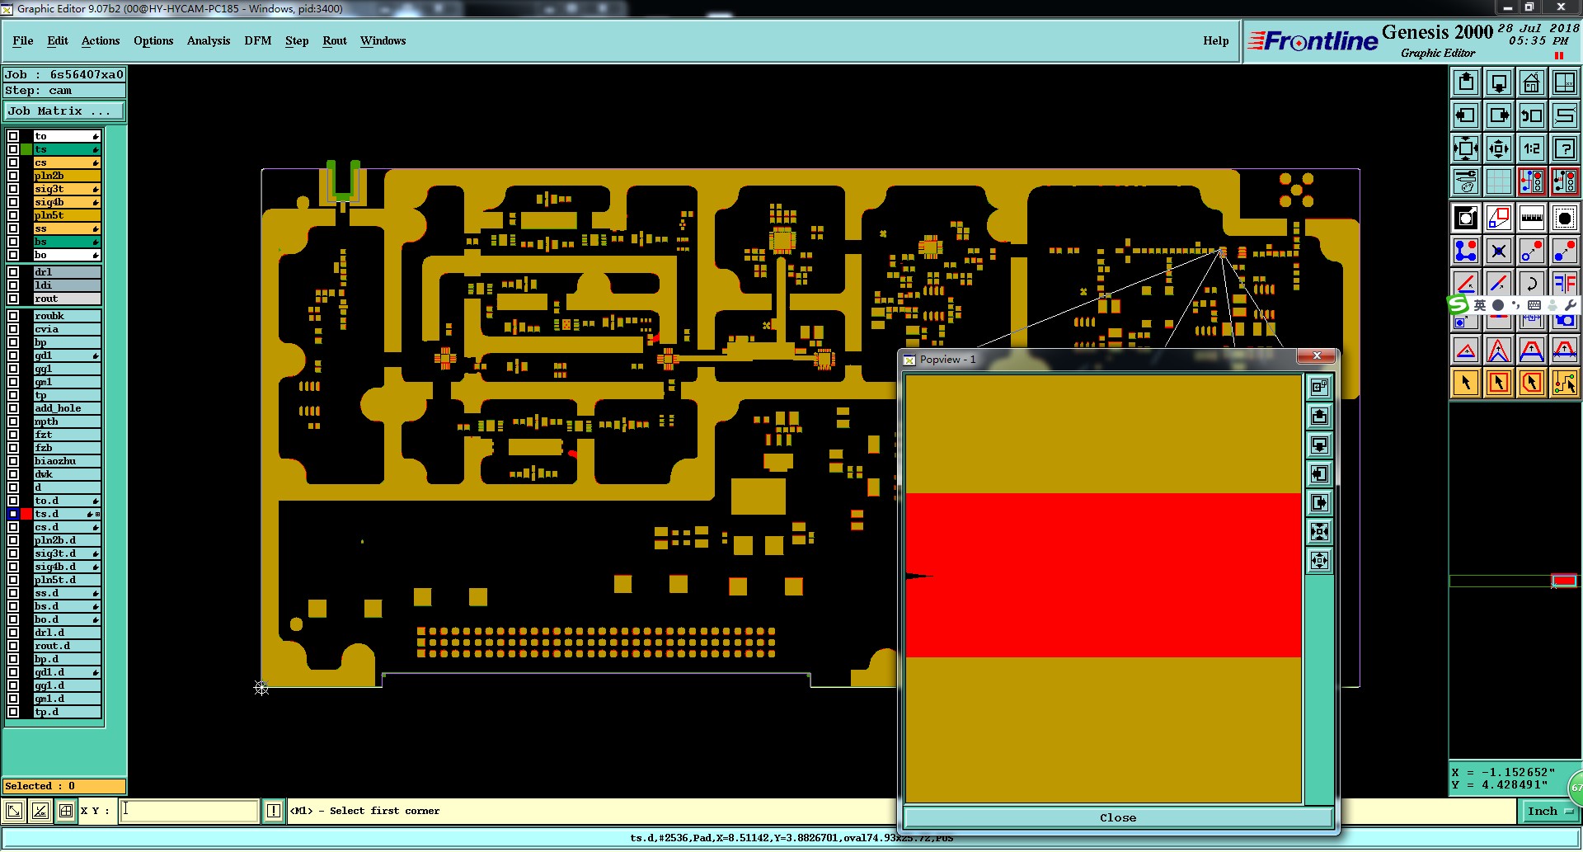Open the DFM menu
The height and width of the screenshot is (852, 1583).
[x=258, y=40]
